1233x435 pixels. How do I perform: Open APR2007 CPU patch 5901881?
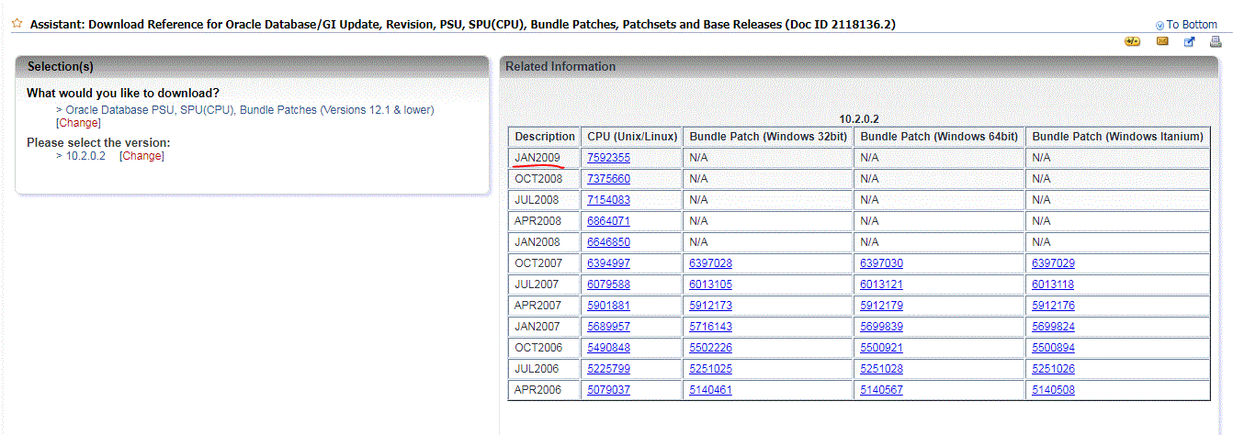pos(608,306)
